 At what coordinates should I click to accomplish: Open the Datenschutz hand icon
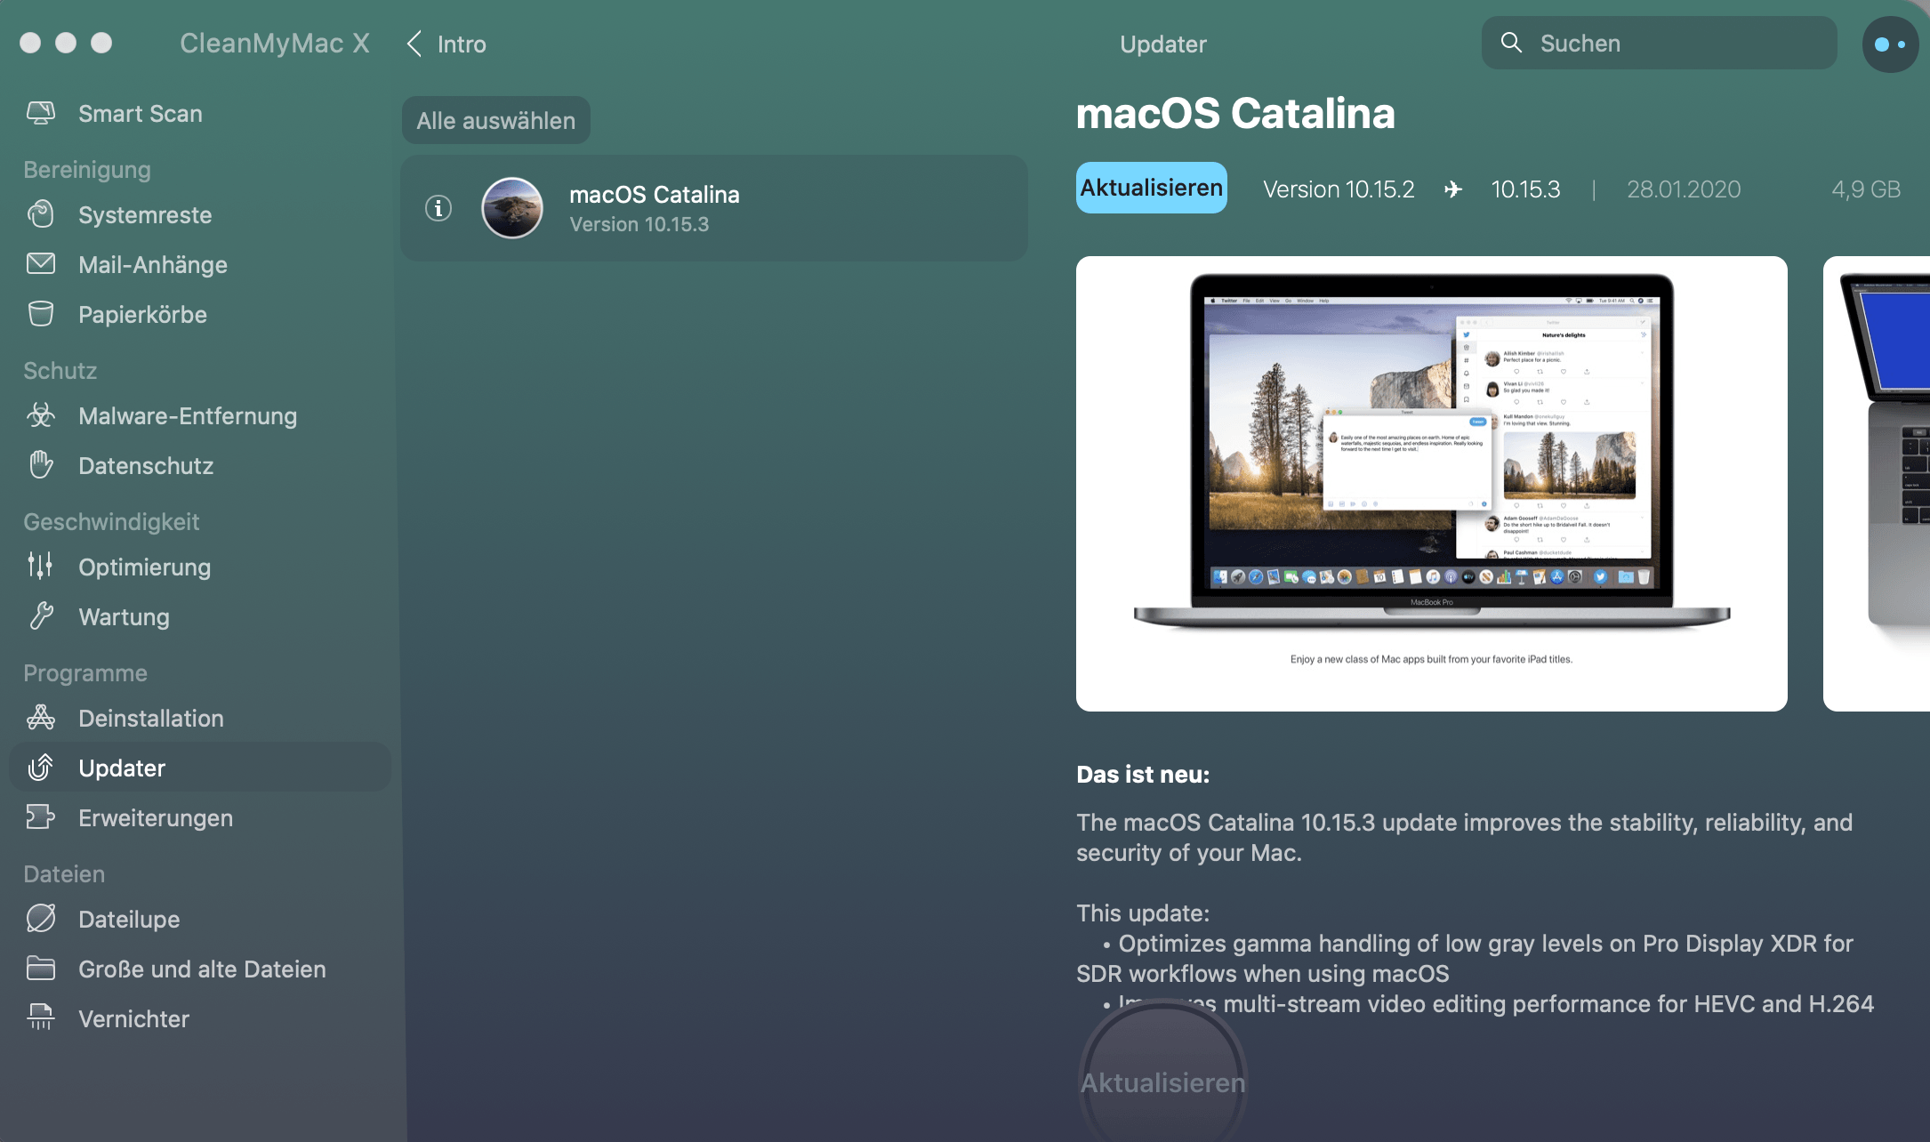(x=41, y=465)
